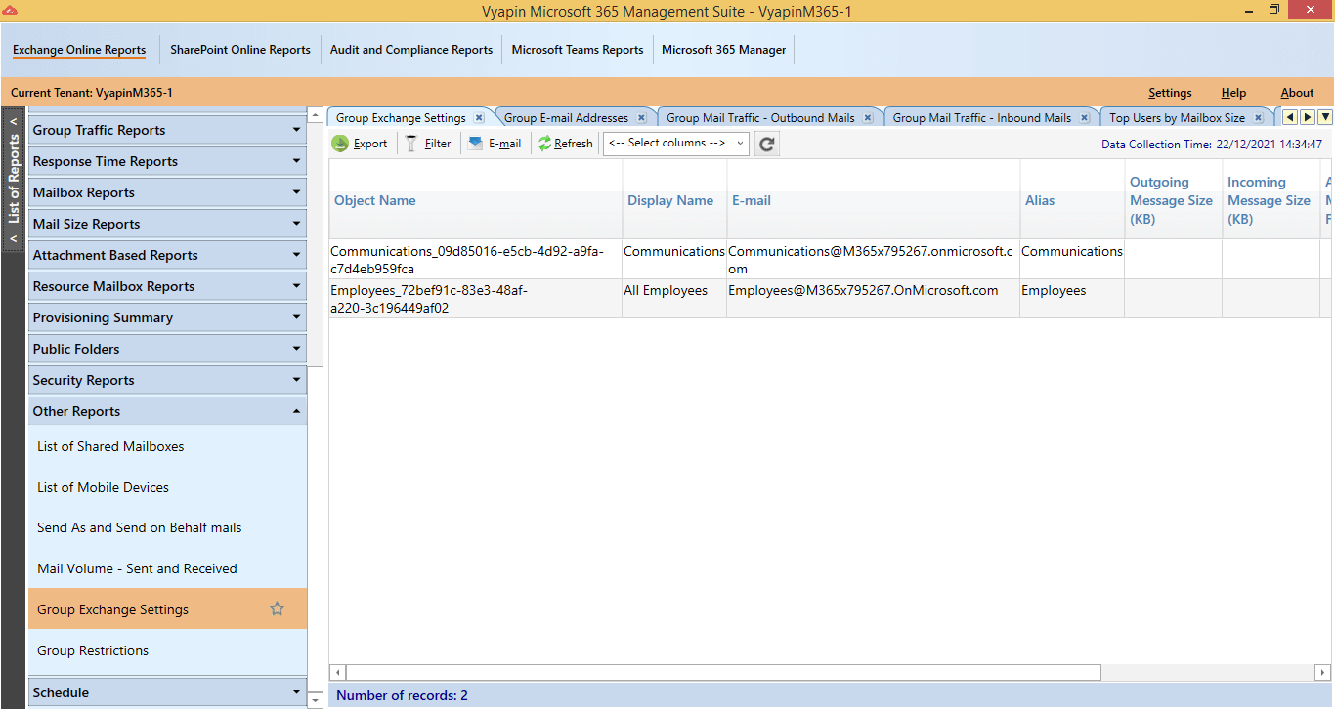Screen dimensions: 1335x711
Task: Open the Help link
Action: coord(1233,93)
